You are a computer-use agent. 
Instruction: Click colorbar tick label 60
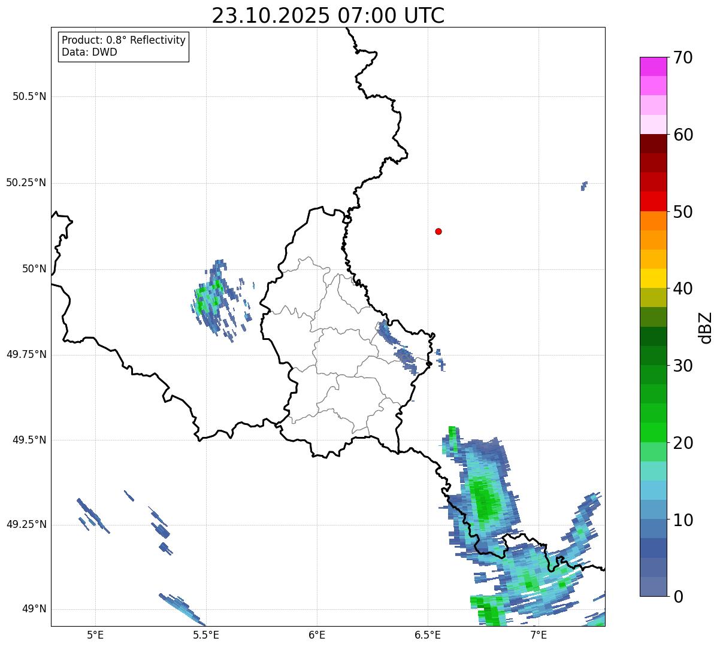[x=683, y=135]
